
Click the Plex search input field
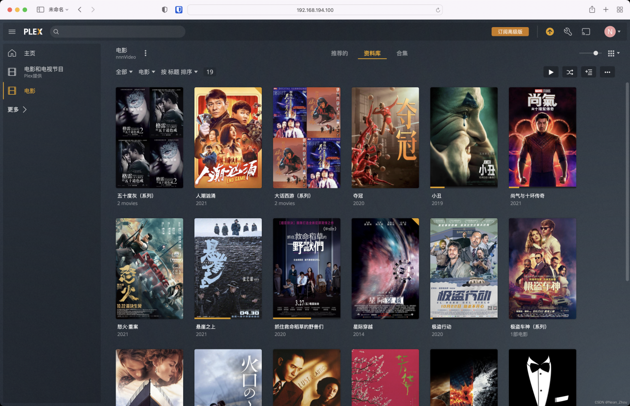pyautogui.click(x=118, y=32)
